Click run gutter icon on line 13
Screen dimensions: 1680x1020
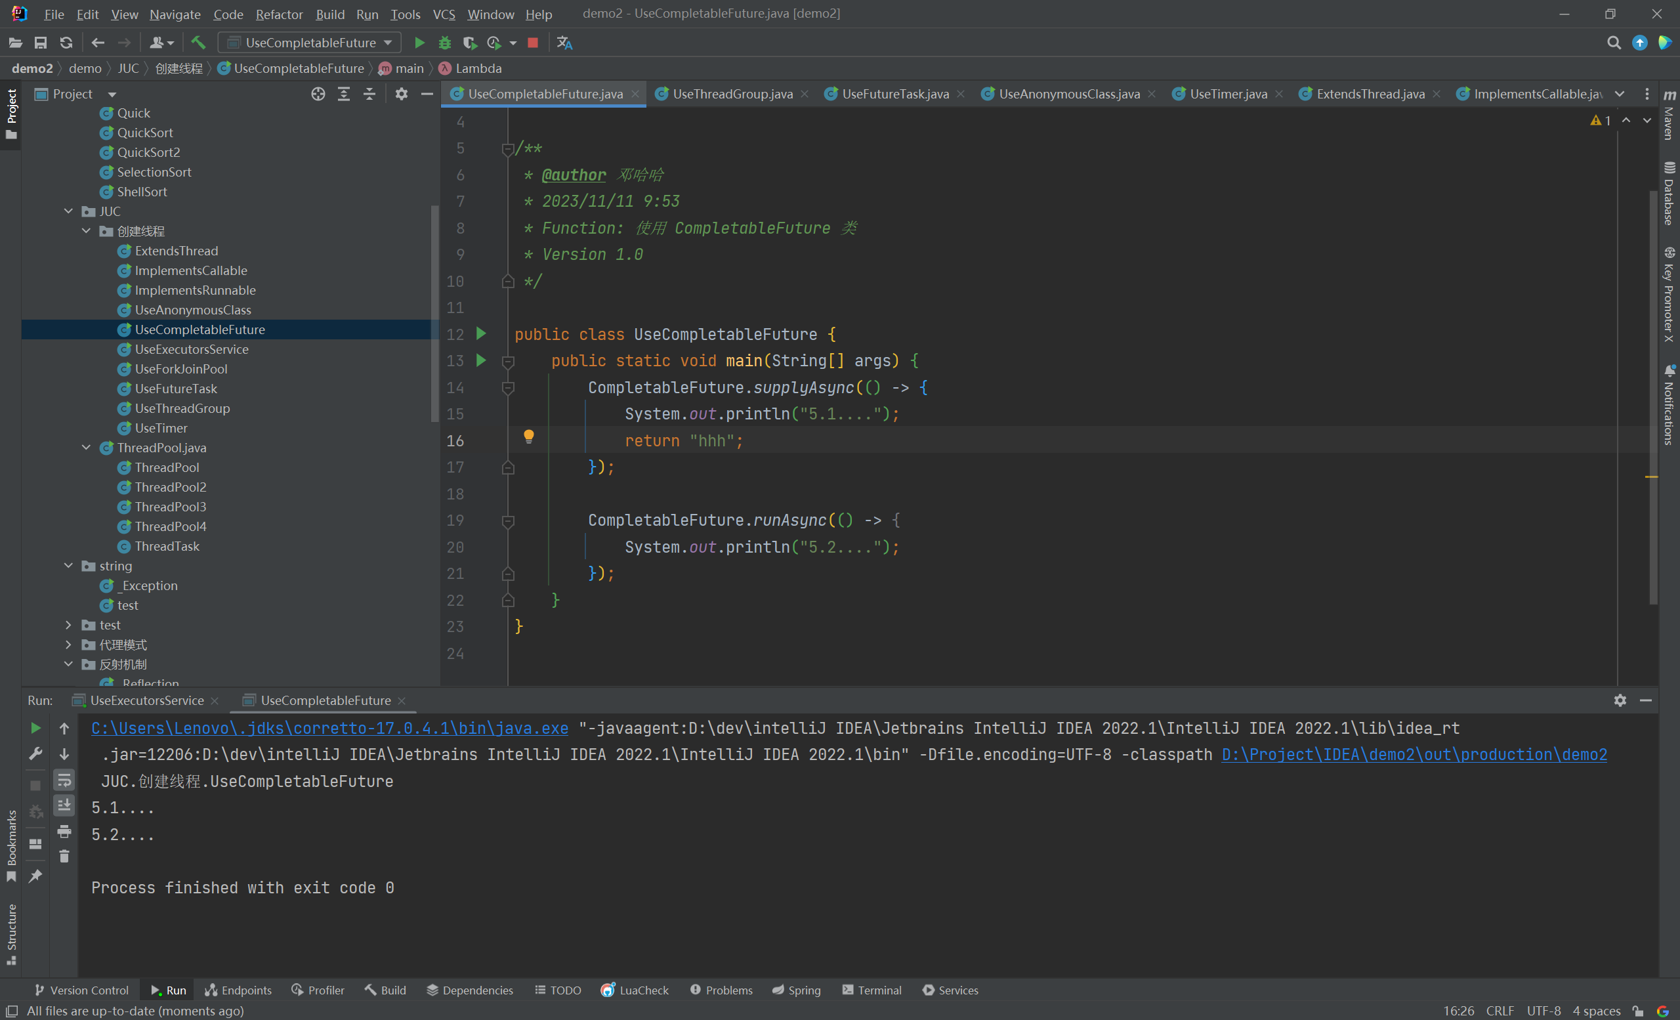[482, 360]
